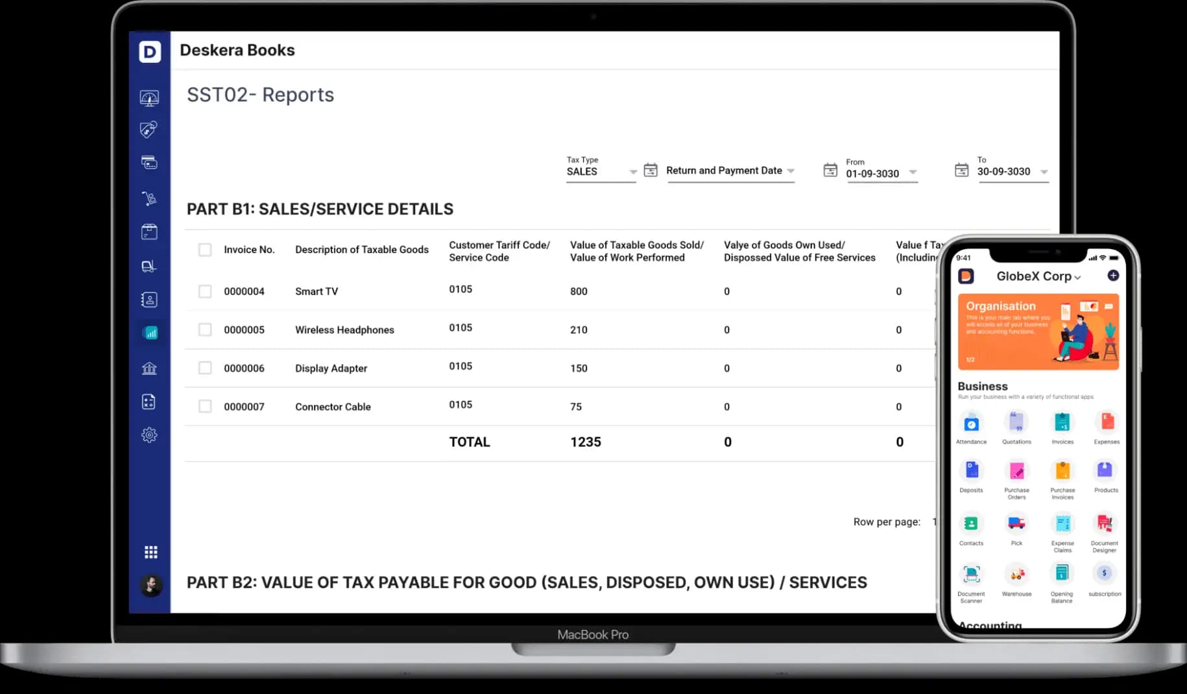Click the Smart TV description cell
Image resolution: width=1187 pixels, height=694 pixels.
coord(317,291)
